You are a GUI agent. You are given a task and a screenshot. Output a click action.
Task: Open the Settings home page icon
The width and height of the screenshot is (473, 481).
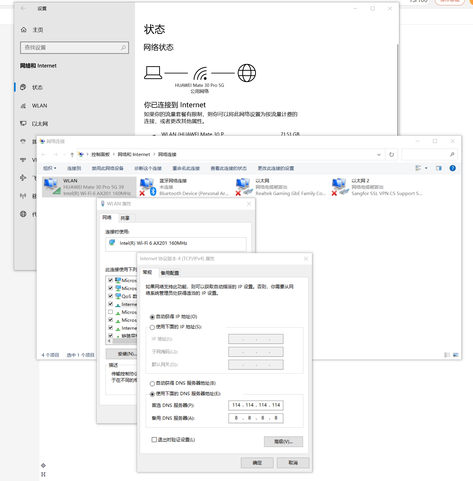click(x=24, y=30)
